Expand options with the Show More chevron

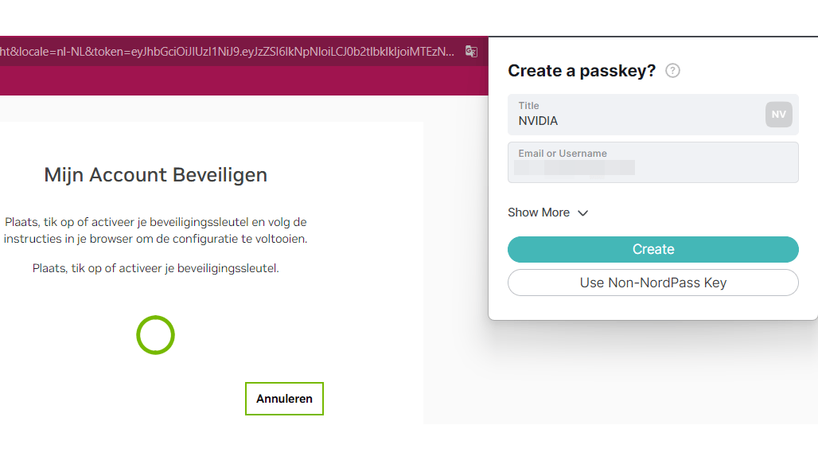coord(582,213)
